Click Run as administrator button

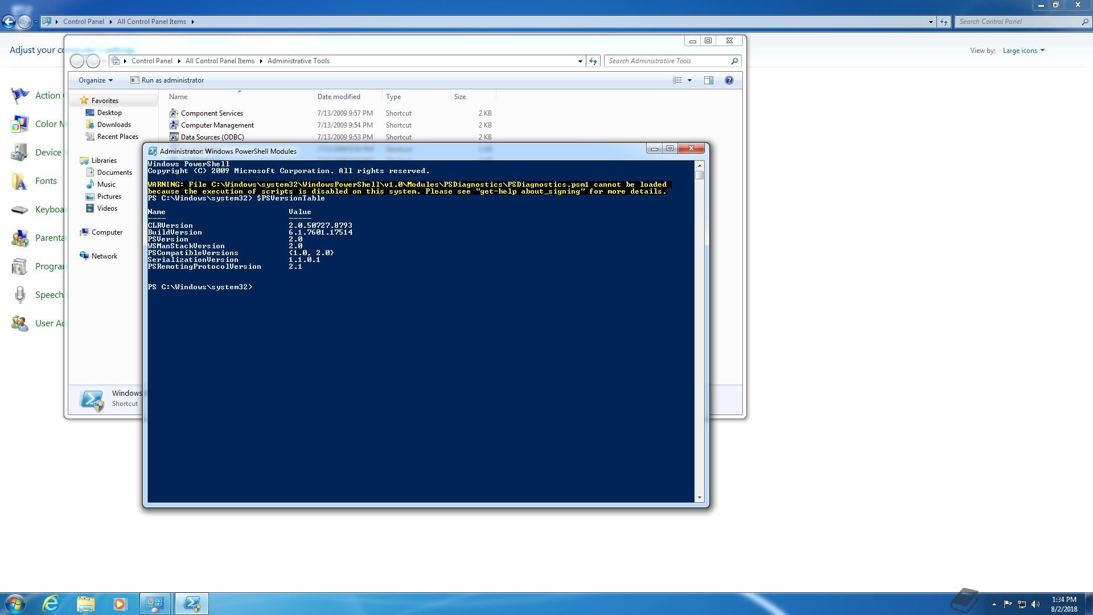167,80
